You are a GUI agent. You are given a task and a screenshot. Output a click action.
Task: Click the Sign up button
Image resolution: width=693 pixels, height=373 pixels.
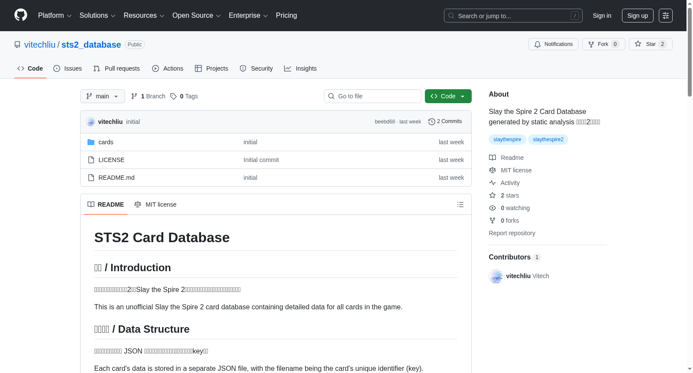coord(638,16)
